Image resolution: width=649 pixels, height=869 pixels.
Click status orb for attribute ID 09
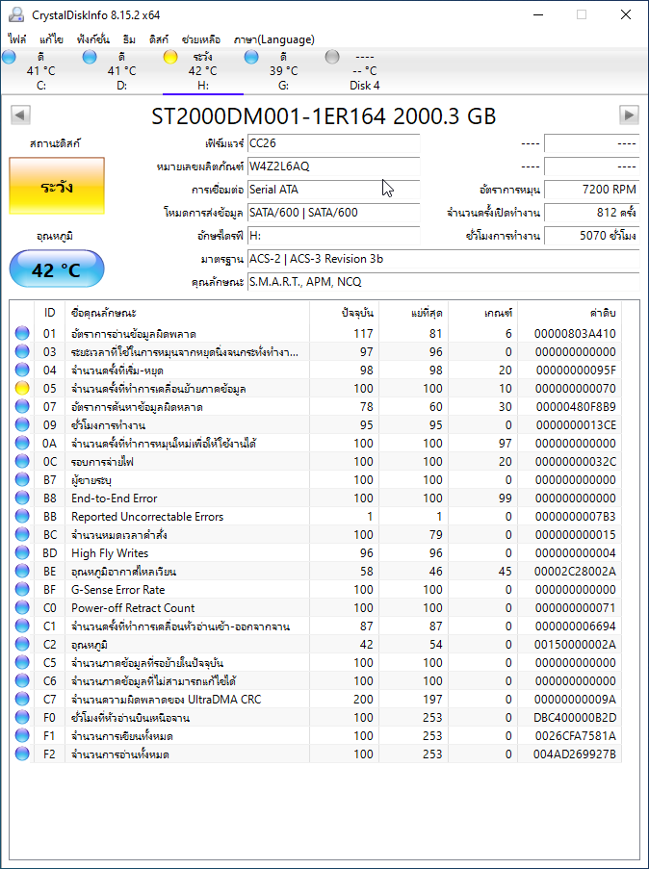(22, 425)
